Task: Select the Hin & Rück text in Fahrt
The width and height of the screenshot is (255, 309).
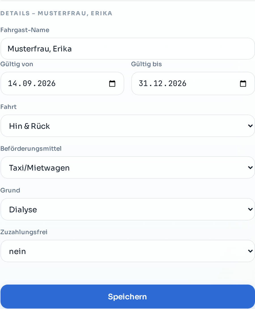Action: pyautogui.click(x=29, y=126)
